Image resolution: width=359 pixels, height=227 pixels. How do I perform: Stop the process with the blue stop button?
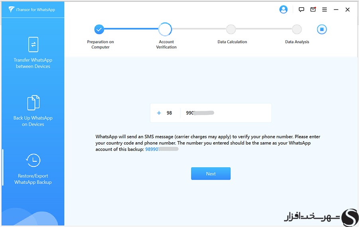322,29
